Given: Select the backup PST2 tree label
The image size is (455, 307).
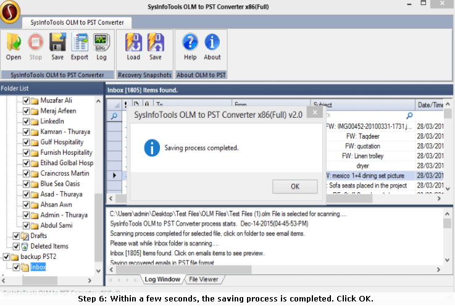Looking at the screenshot, I should 38,256.
